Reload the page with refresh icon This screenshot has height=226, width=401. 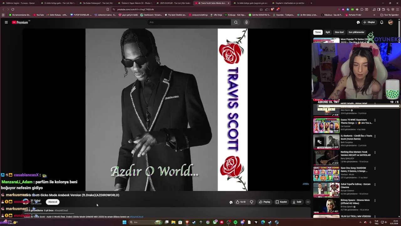pyautogui.click(x=13, y=9)
